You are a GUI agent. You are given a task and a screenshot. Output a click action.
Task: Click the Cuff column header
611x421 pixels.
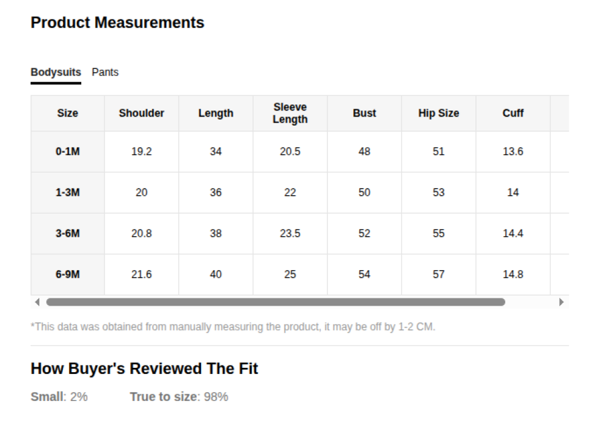point(513,113)
